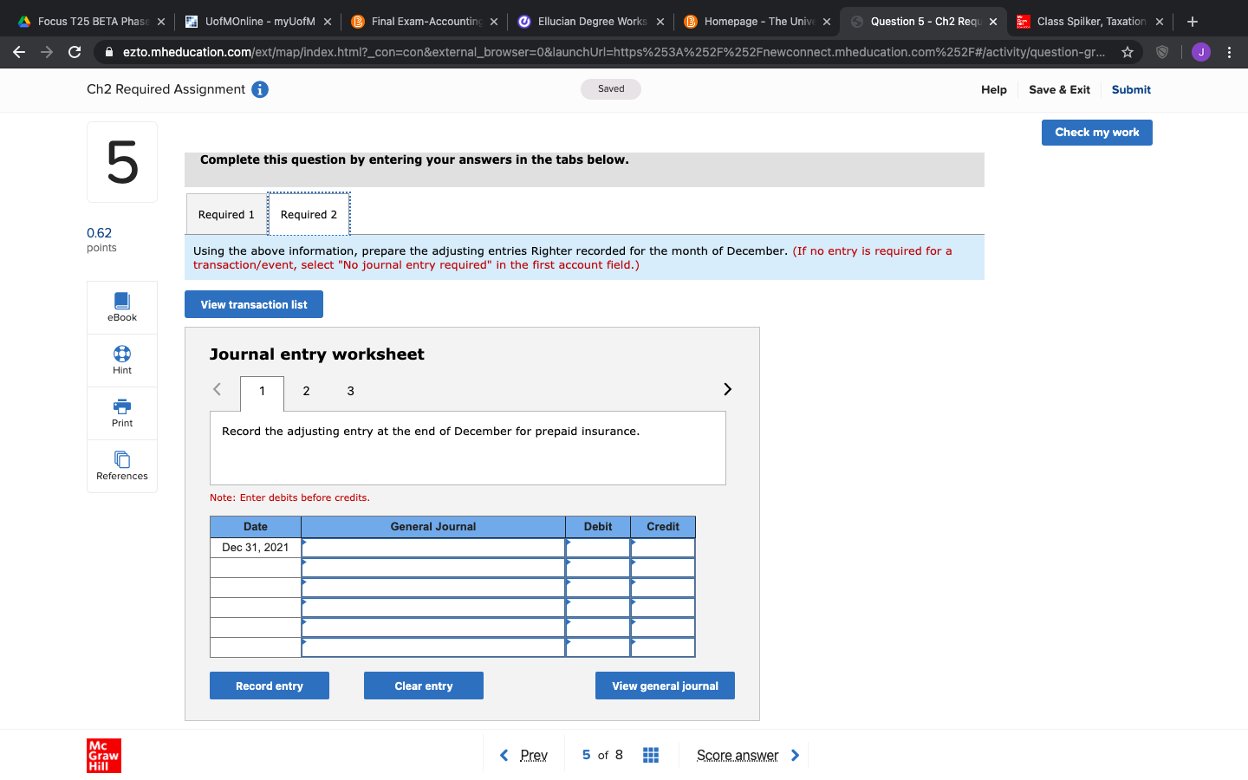Switch to UofMOnline - myUofM tab
Image resolution: width=1248 pixels, height=780 pixels.
(257, 22)
